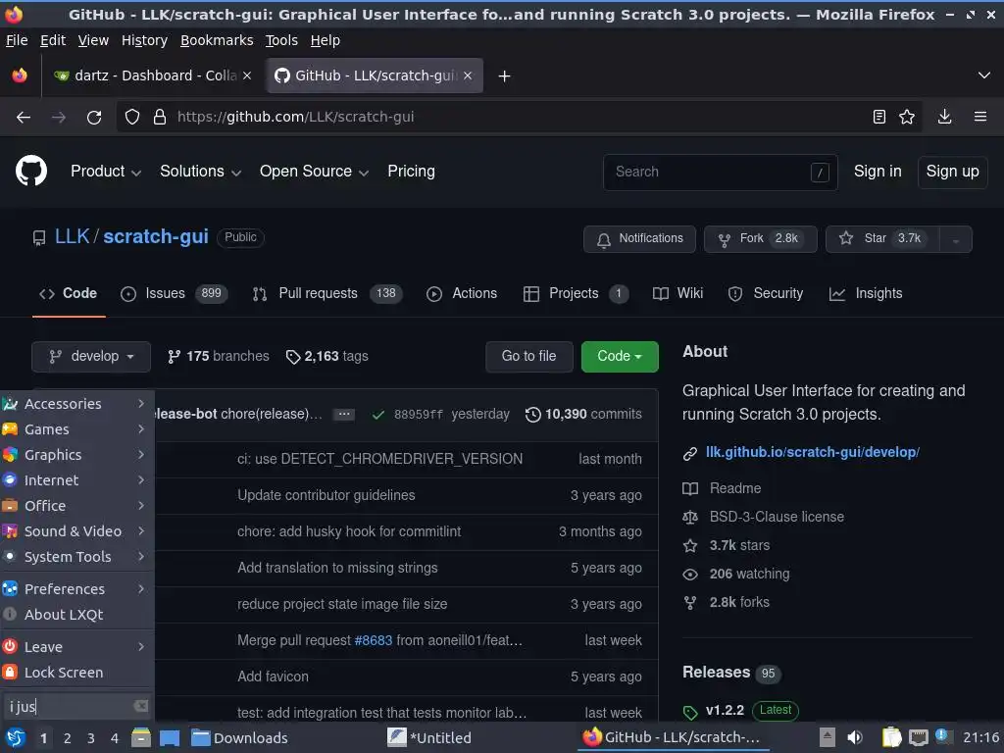View 10,390 commits history
Viewport: 1004px width, 753px height.
(x=583, y=415)
